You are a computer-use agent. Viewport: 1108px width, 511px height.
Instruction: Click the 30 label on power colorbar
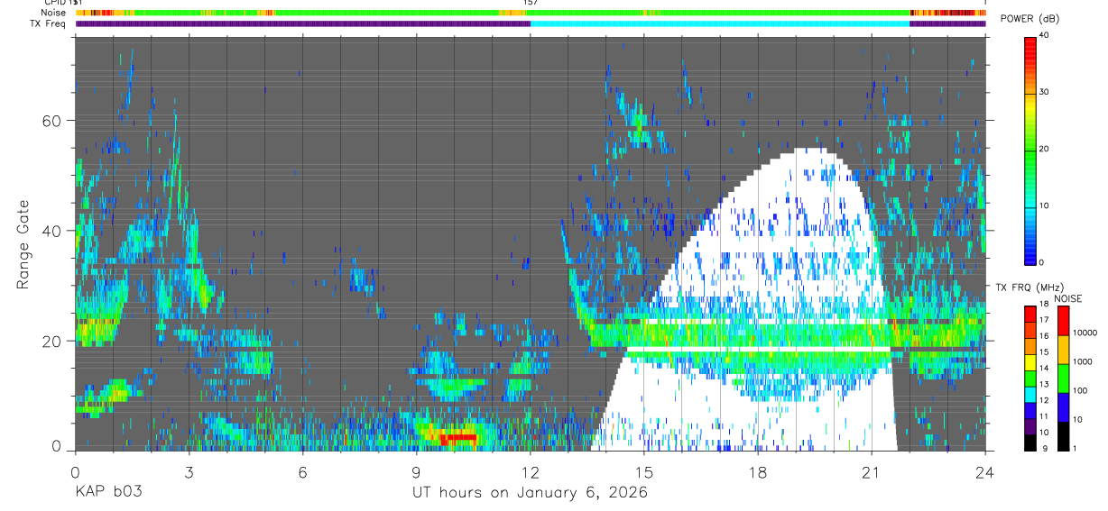point(1044,92)
